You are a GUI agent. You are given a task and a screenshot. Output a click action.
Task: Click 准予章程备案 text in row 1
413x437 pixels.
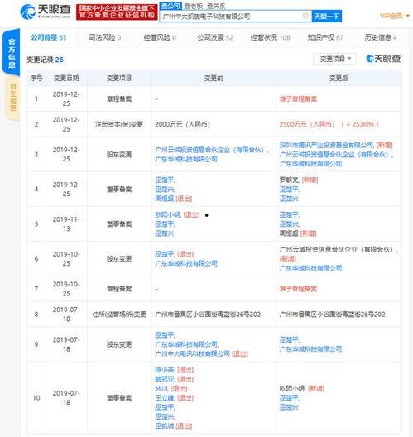point(298,99)
